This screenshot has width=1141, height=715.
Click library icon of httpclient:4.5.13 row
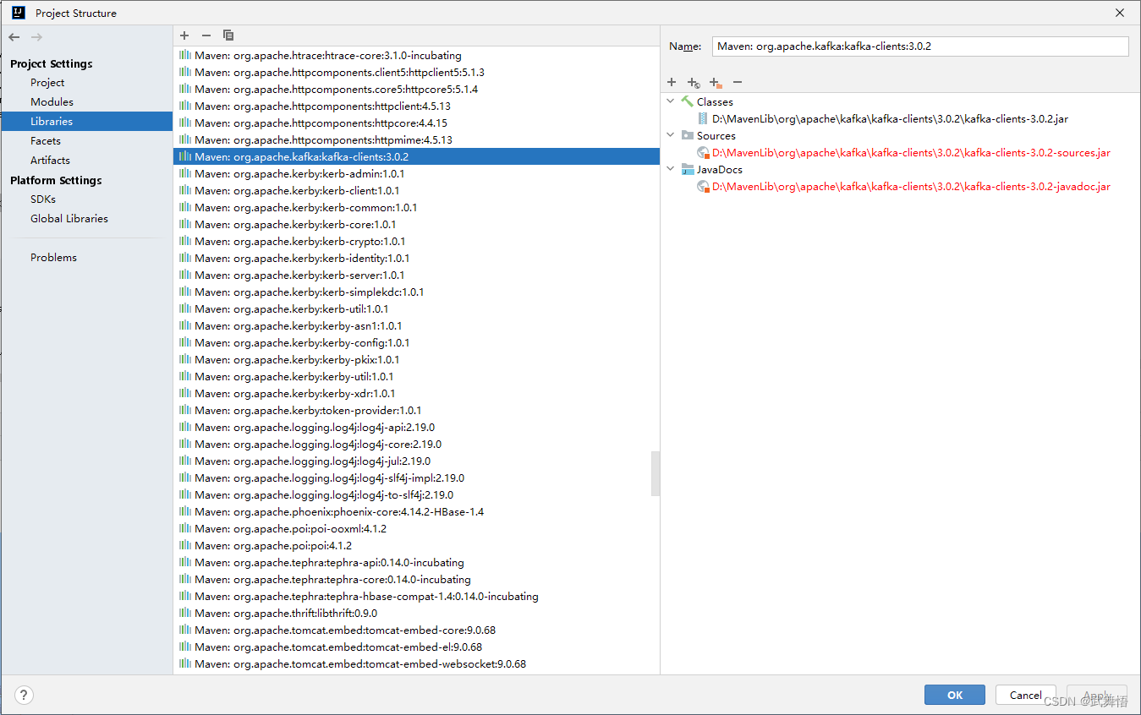[x=185, y=106]
